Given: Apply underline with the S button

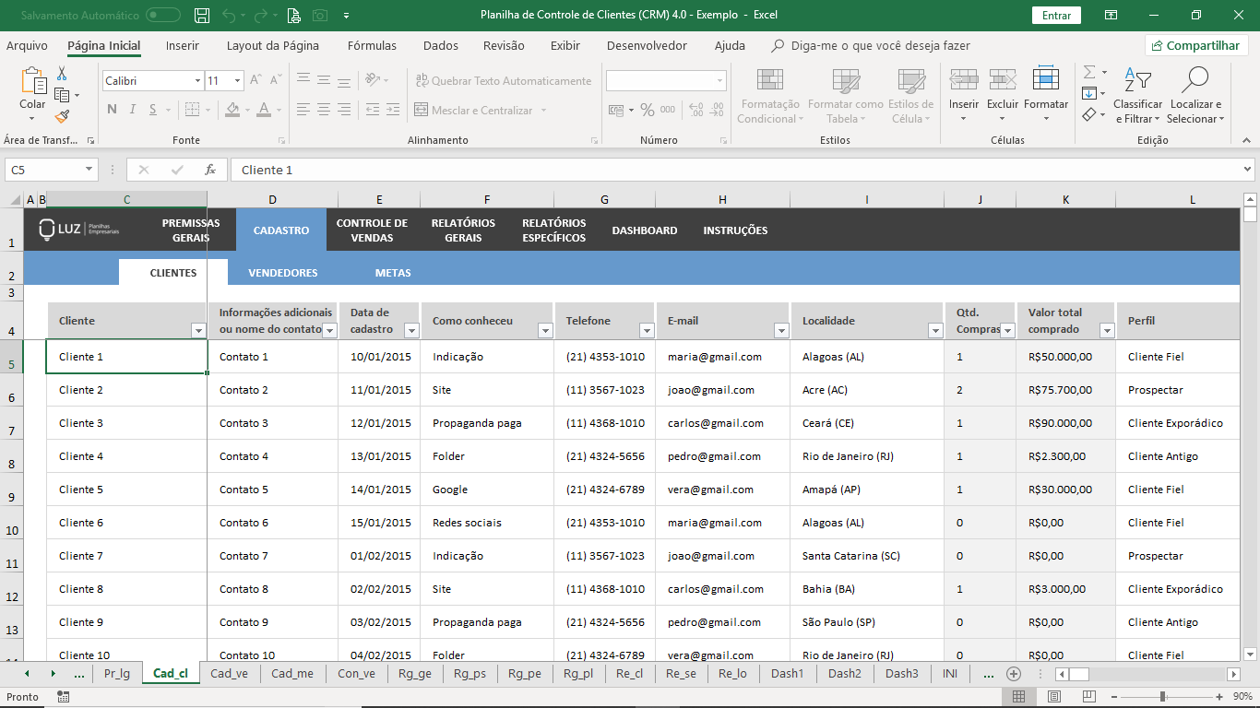Looking at the screenshot, I should click(151, 110).
